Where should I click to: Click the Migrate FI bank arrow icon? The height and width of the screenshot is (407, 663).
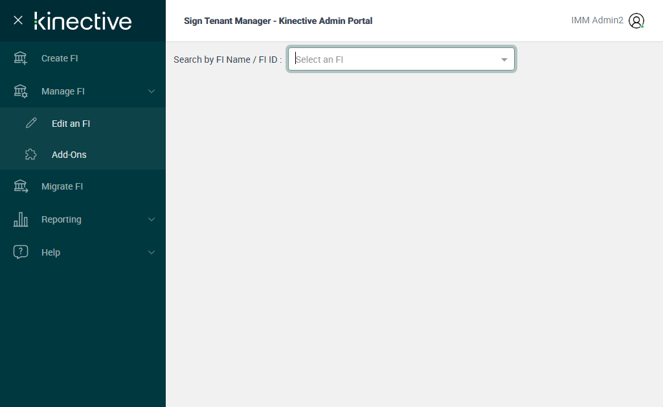pyautogui.click(x=21, y=186)
